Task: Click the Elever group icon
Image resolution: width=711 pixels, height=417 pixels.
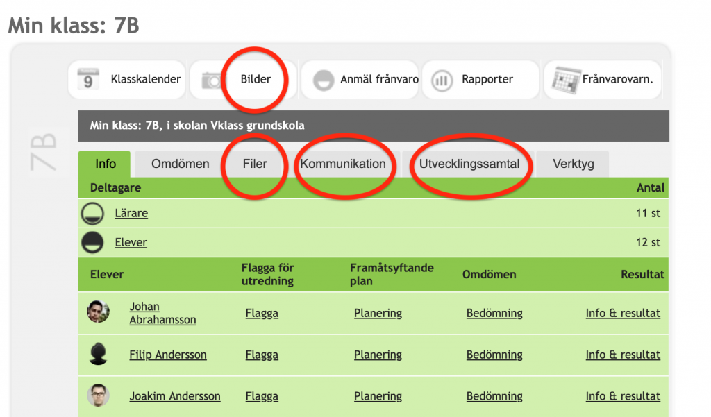Action: pos(92,242)
